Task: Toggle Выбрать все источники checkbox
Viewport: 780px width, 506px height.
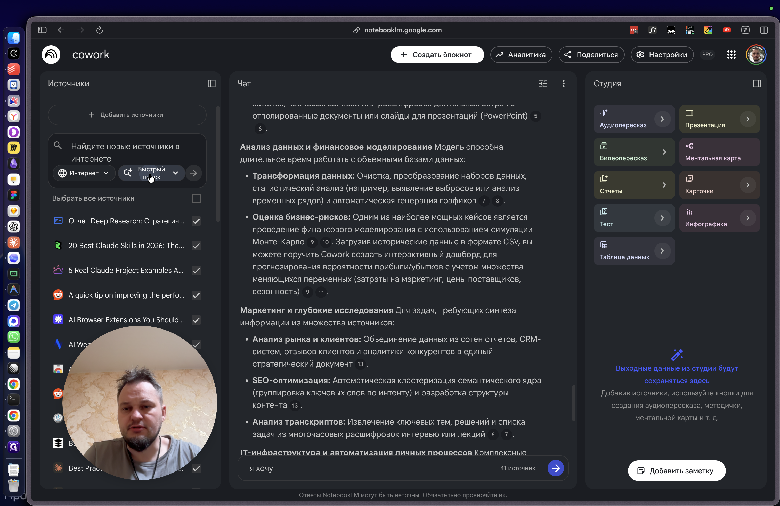Action: (x=196, y=198)
